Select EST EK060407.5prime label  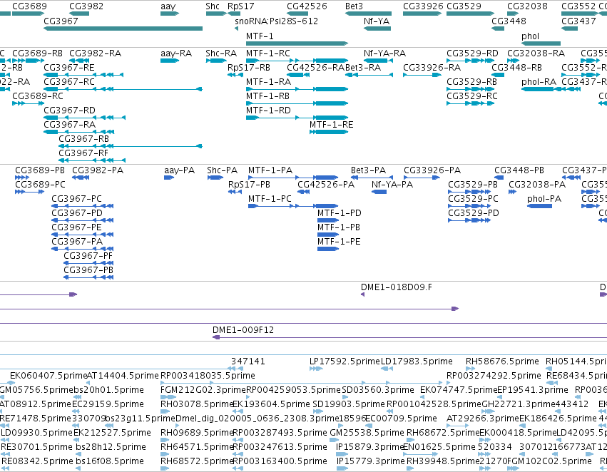pos(49,376)
